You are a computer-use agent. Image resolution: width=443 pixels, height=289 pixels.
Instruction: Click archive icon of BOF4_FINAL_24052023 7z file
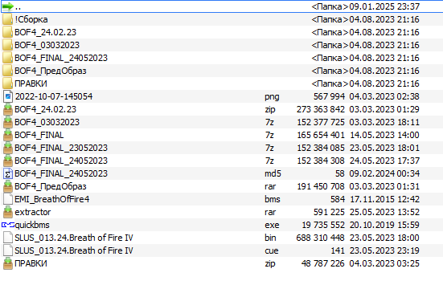[x=8, y=161]
